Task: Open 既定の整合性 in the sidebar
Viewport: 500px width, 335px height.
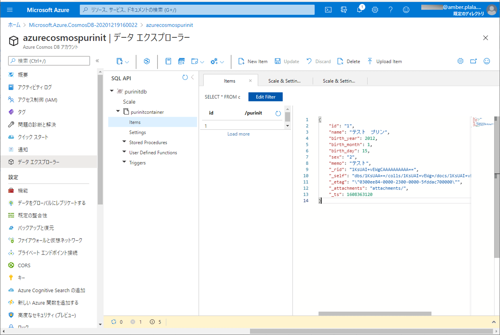Action: point(32,215)
